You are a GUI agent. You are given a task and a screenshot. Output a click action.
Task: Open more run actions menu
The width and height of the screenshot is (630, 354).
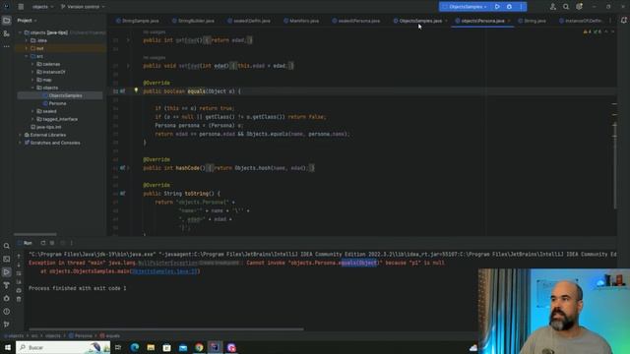point(521,7)
